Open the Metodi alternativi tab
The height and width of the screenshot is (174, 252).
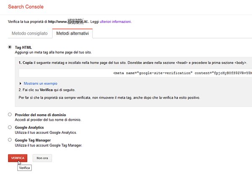pyautogui.click(x=73, y=33)
